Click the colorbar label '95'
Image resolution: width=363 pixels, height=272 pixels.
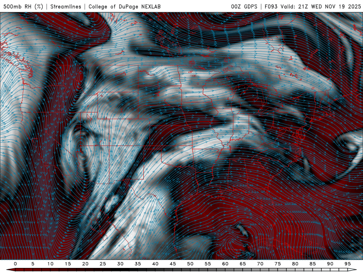click(x=348, y=264)
